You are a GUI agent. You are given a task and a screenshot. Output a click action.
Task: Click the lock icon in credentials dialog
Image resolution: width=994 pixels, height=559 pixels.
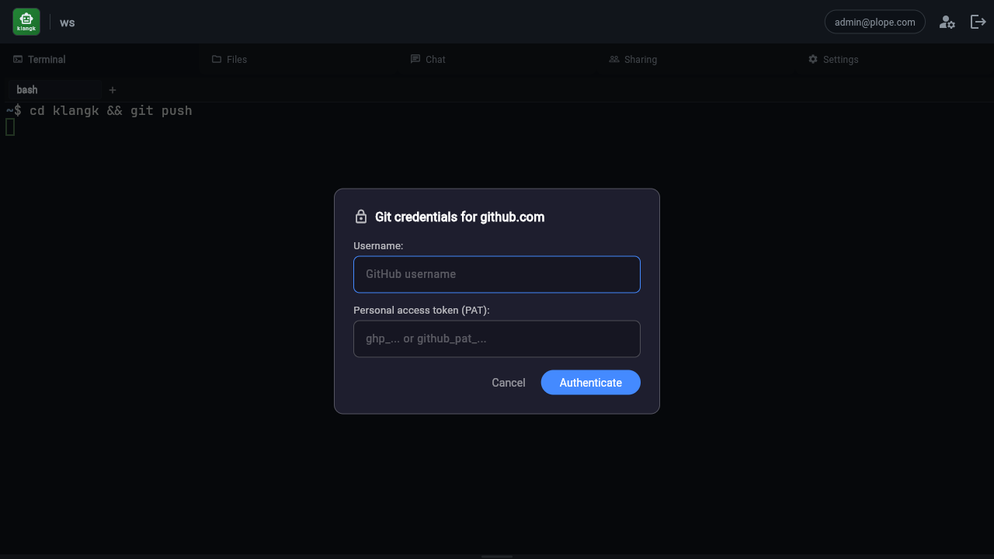pos(360,217)
